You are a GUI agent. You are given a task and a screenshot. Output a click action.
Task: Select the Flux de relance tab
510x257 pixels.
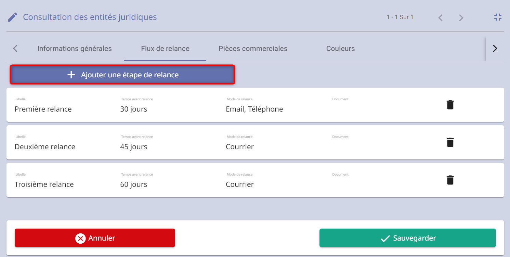(x=165, y=49)
